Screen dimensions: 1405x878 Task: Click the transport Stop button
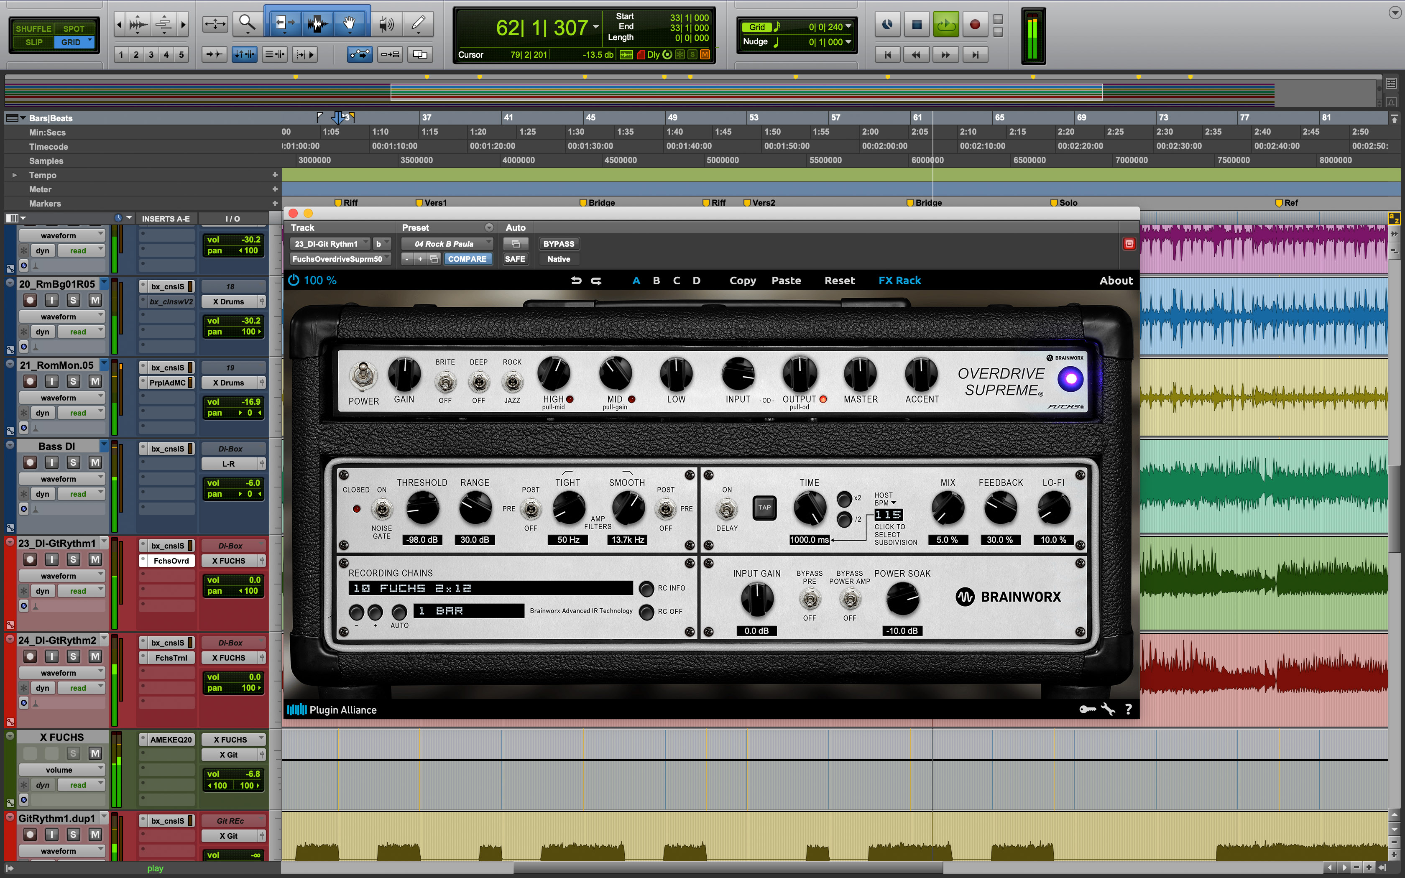pos(917,24)
